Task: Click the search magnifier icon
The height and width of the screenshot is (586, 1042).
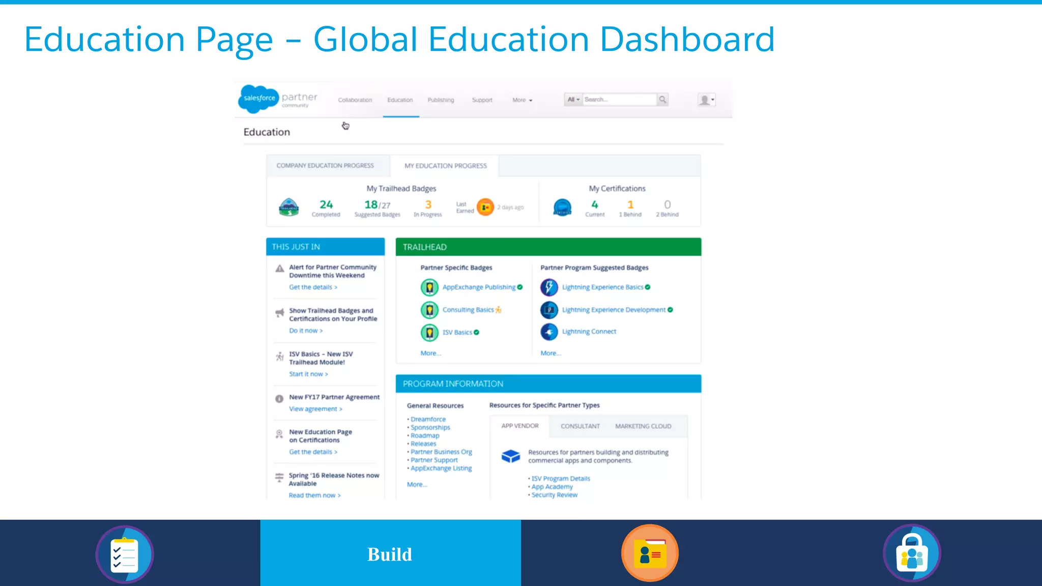Action: 662,100
